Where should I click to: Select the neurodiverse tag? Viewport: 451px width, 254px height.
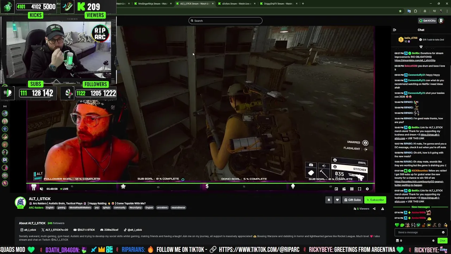178,208
